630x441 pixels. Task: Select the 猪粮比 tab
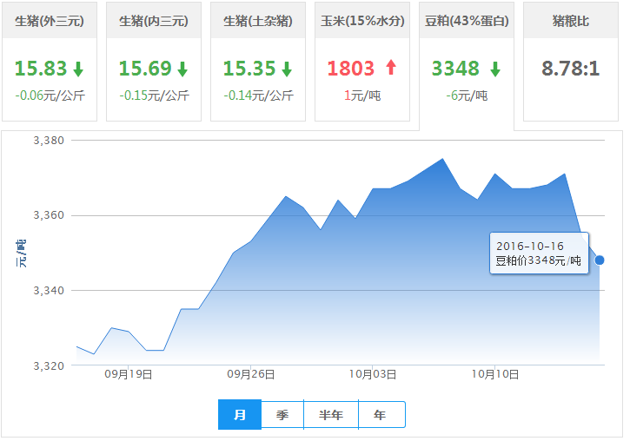tap(571, 62)
